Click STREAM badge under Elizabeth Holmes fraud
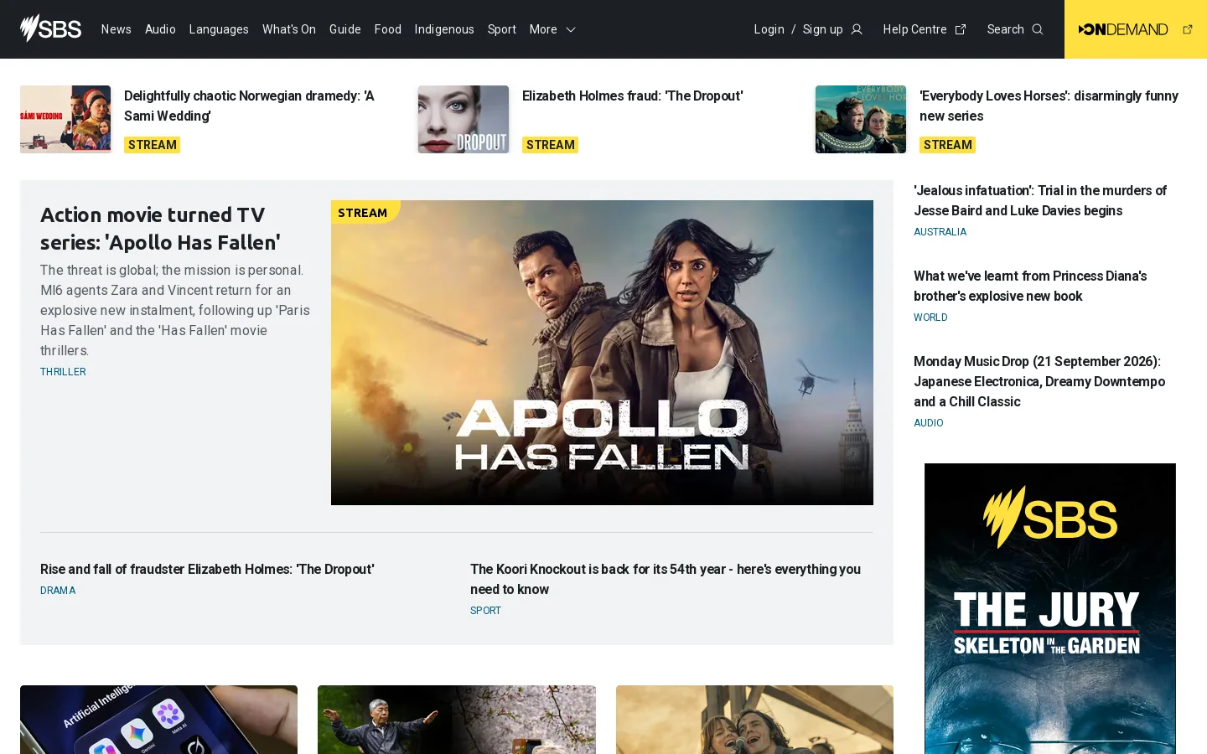 pyautogui.click(x=551, y=145)
